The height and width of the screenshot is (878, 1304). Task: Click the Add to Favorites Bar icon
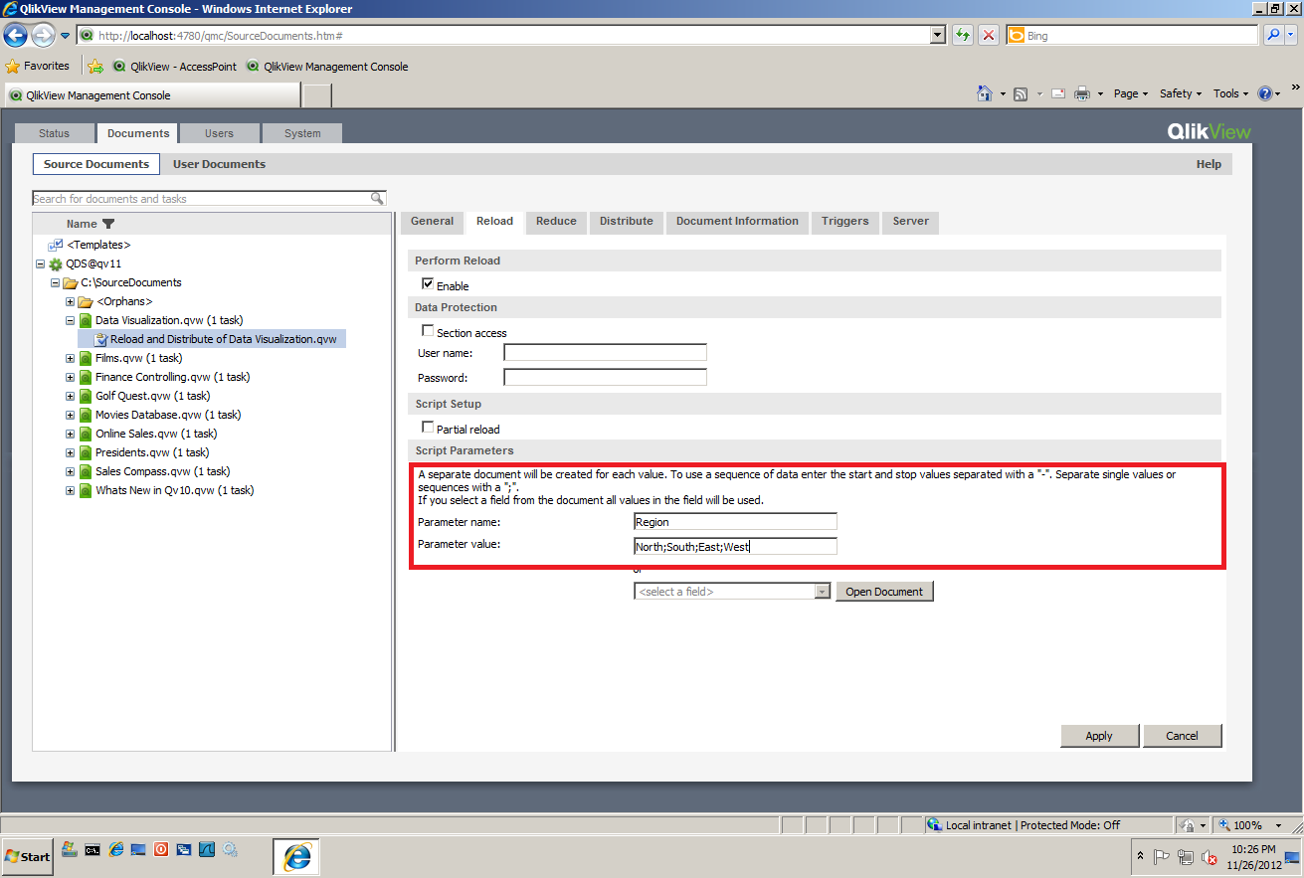[x=95, y=67]
